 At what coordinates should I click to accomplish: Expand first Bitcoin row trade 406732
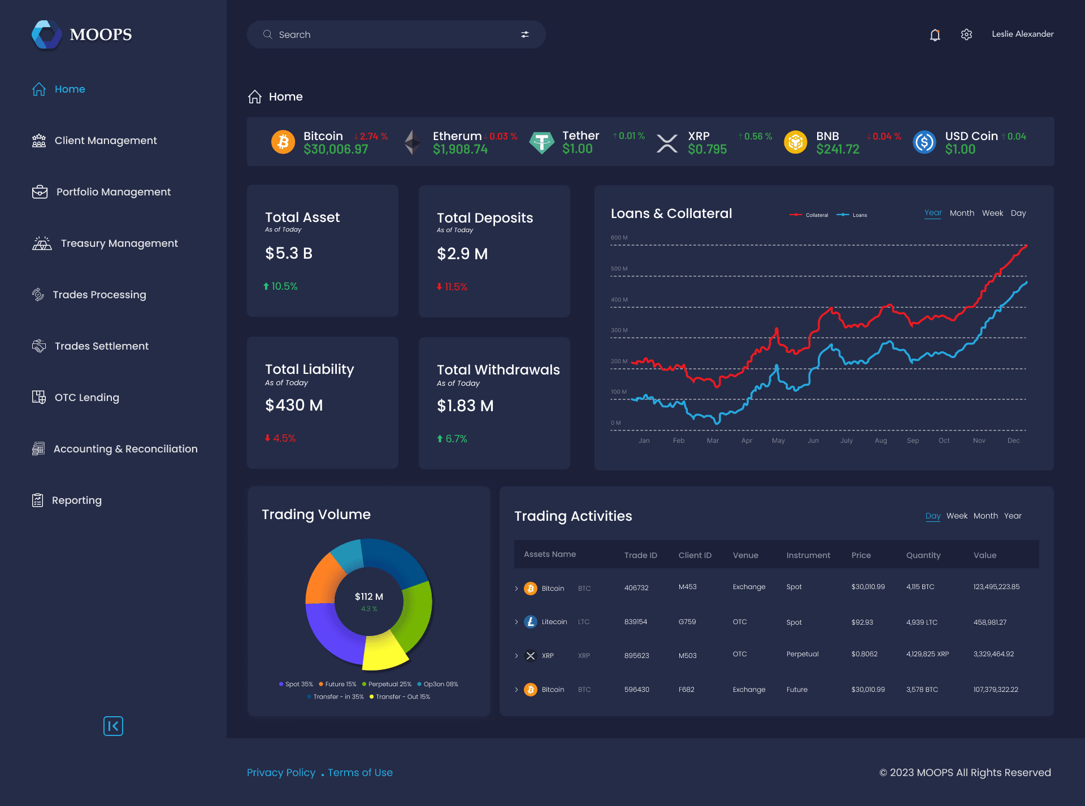[517, 589]
